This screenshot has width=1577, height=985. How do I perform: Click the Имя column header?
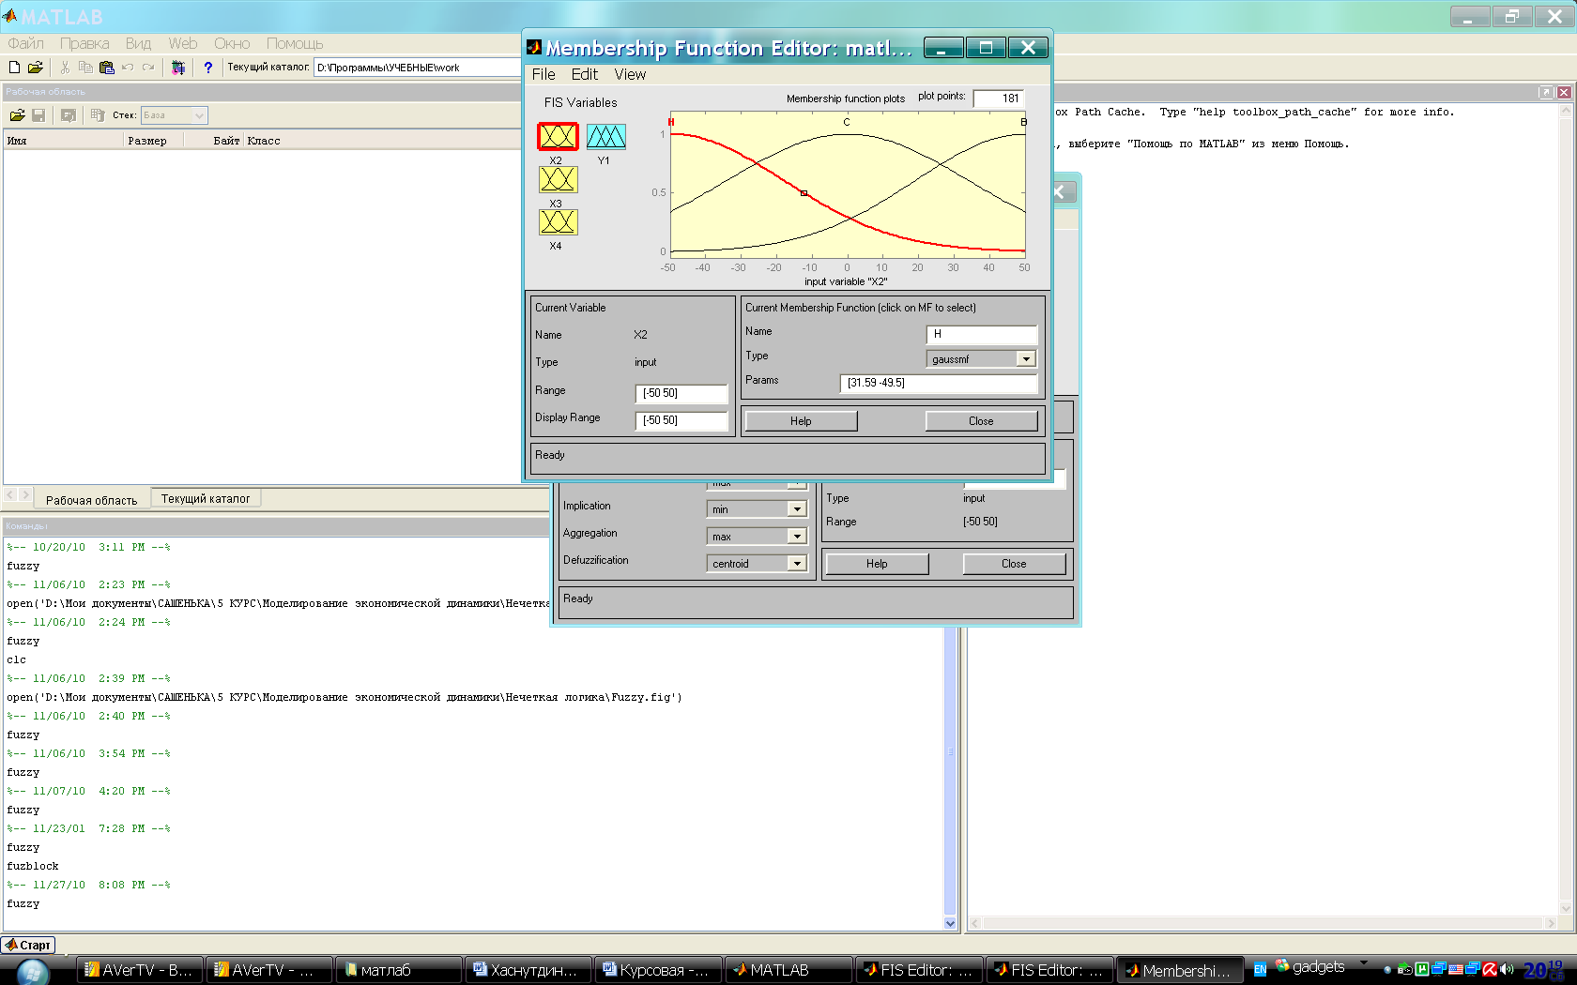[x=62, y=141]
